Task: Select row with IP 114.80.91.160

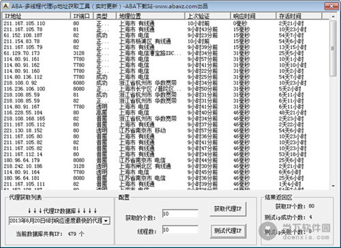Action: tap(166, 71)
